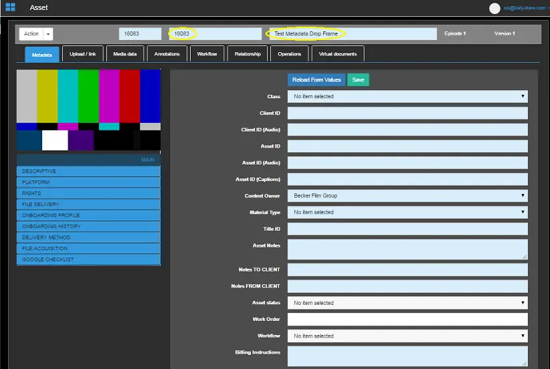Click the app grid icon in top-left
The width and height of the screenshot is (550, 369).
tap(10, 7)
